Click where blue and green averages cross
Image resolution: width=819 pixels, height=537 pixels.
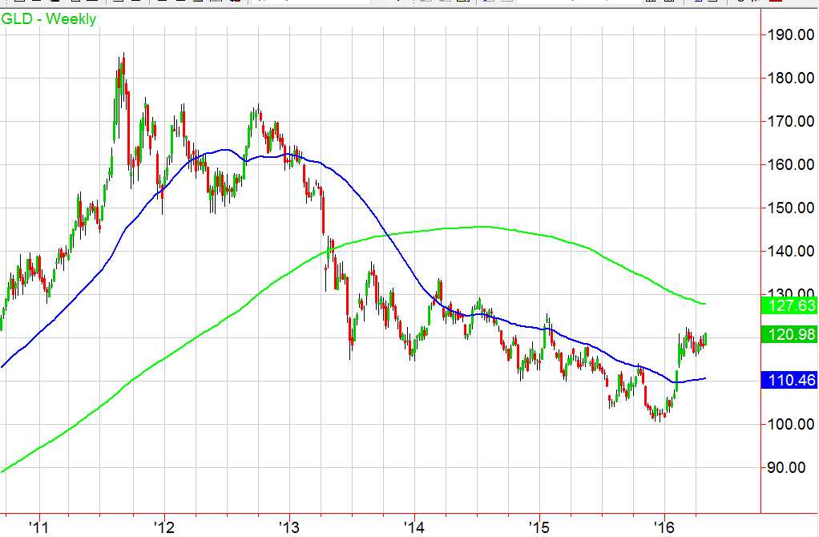click(388, 234)
